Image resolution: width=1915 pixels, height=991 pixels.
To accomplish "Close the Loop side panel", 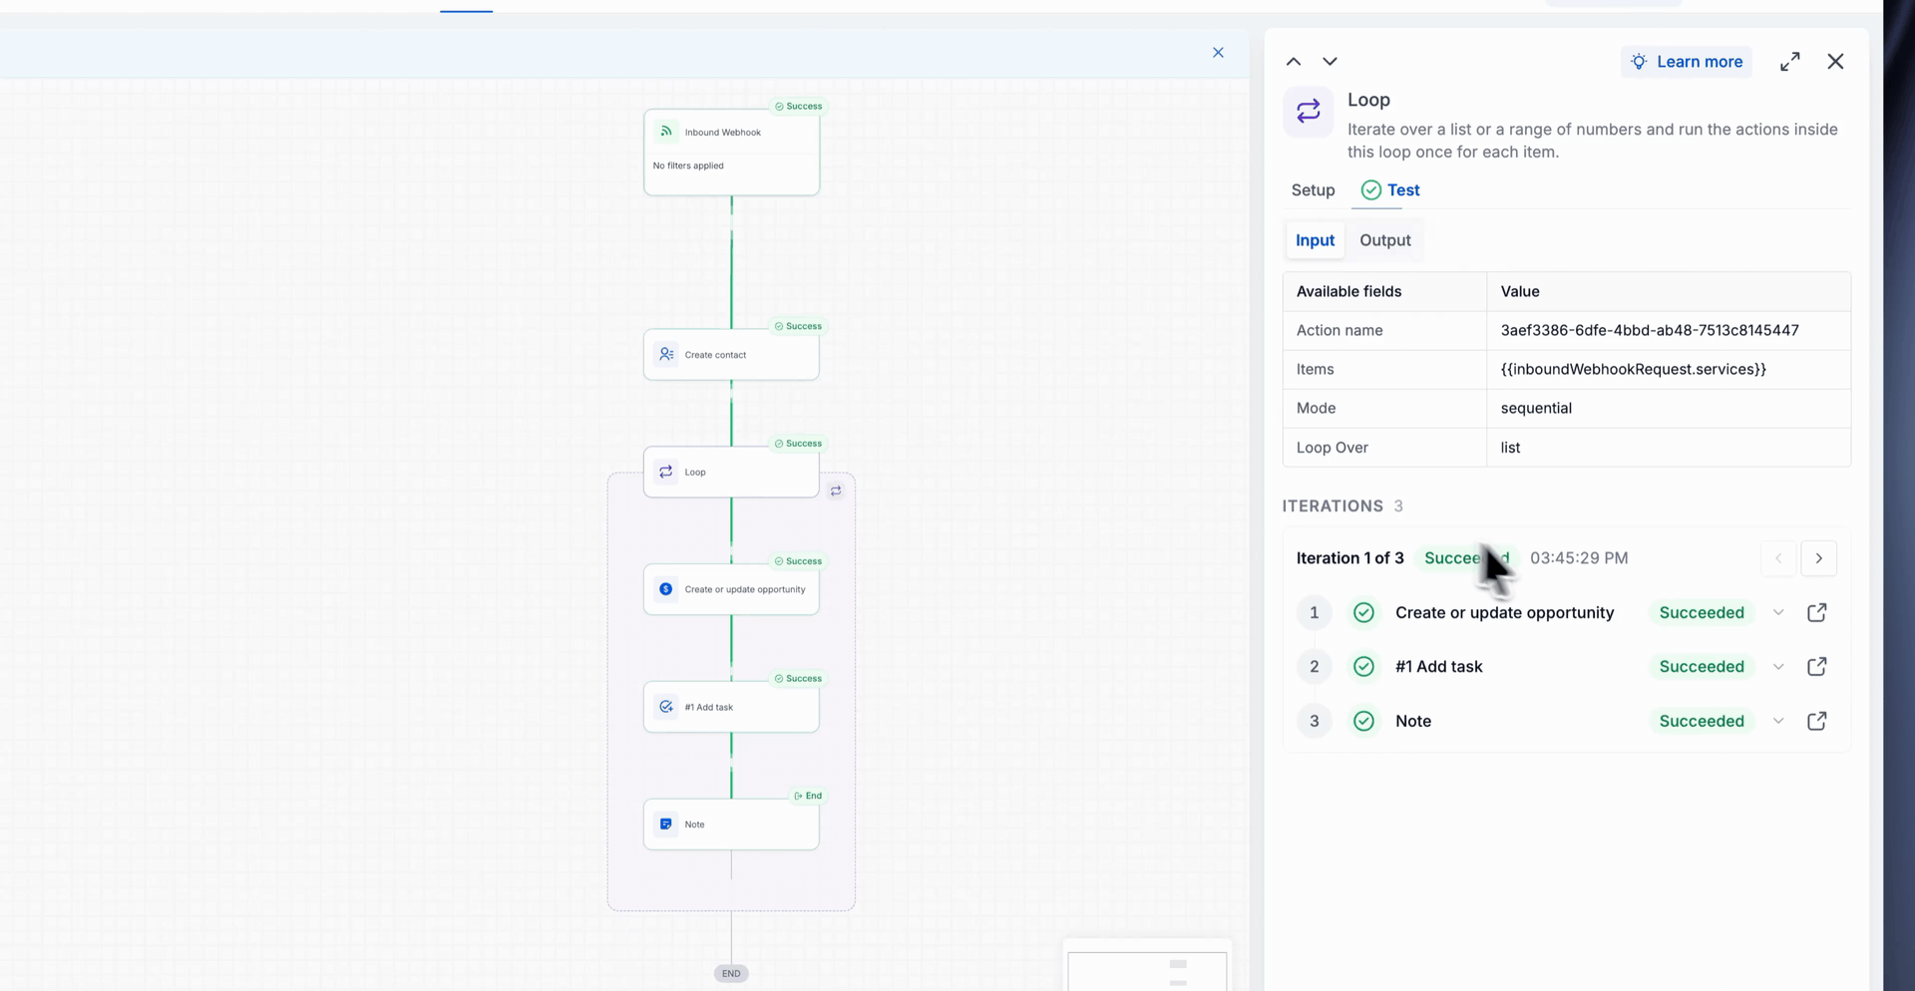I will click(x=1835, y=62).
